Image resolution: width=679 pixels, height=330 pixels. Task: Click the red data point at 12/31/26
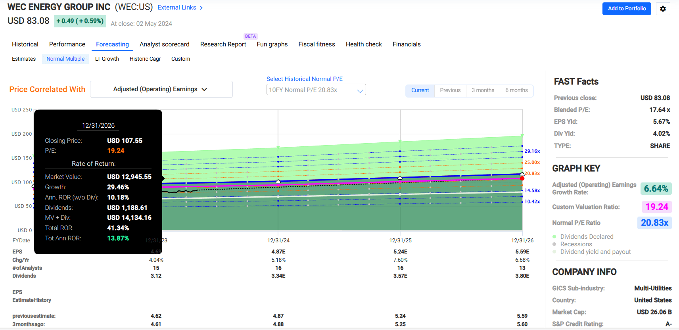pyautogui.click(x=522, y=178)
